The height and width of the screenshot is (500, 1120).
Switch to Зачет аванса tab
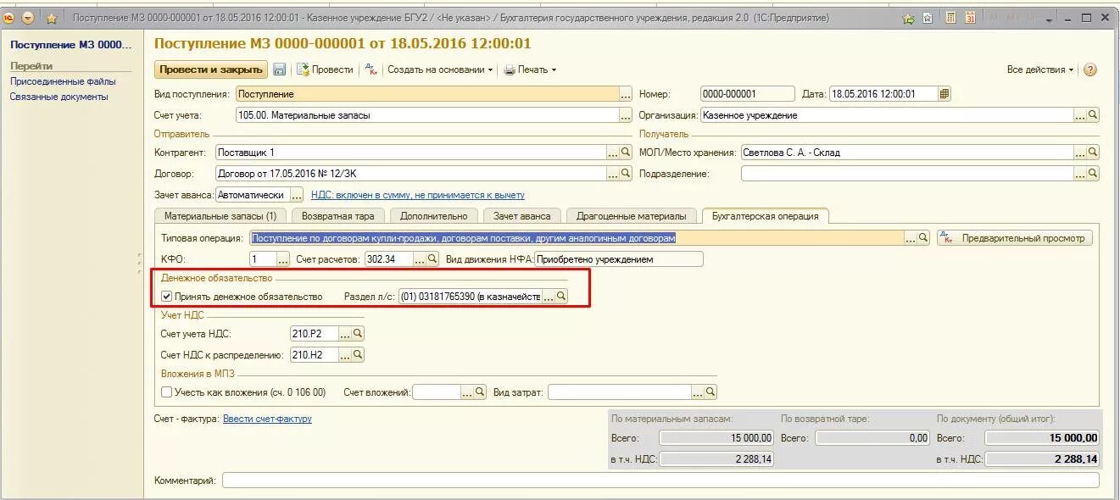pyautogui.click(x=521, y=216)
